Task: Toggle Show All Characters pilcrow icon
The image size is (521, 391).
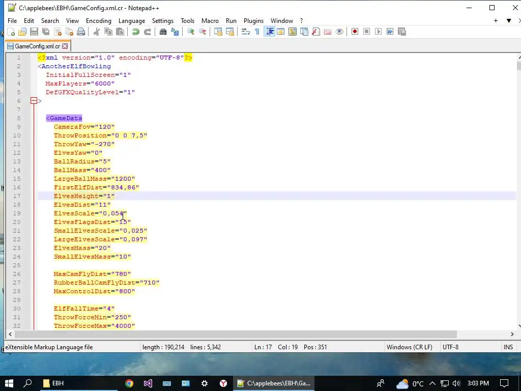Action: pos(257,32)
